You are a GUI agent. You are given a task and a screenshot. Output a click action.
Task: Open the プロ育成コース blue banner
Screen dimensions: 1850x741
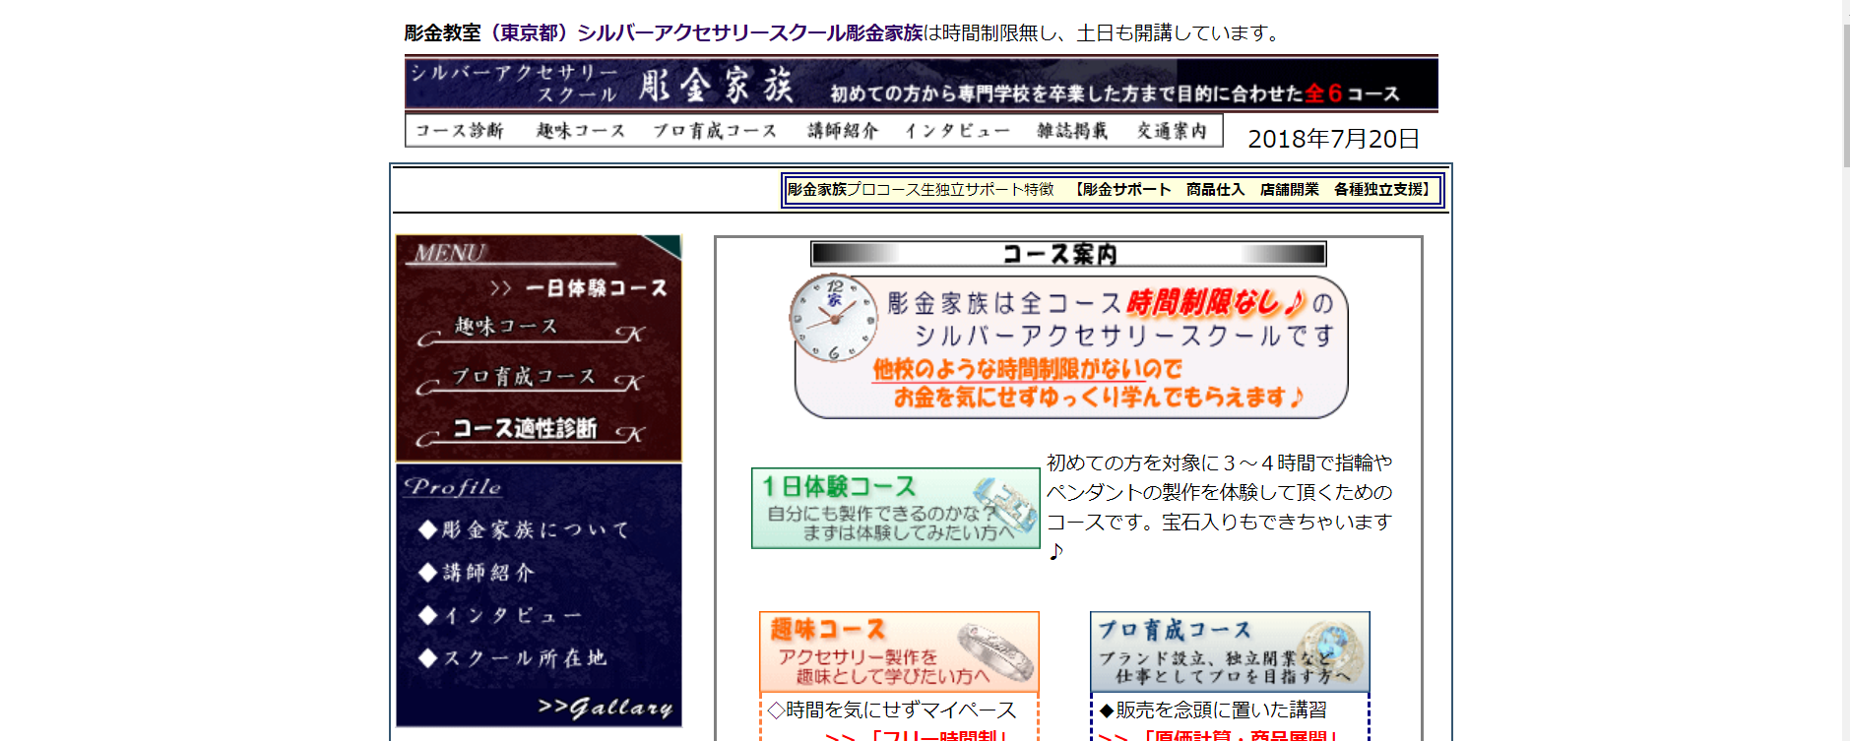1229,651
